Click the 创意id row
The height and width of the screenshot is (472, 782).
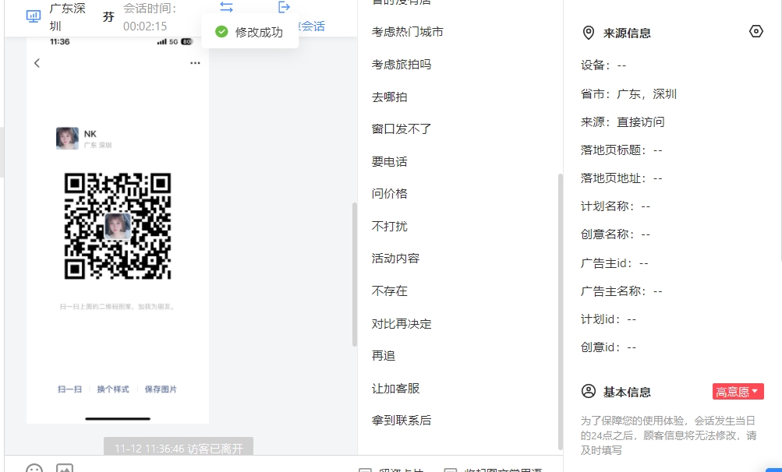608,347
